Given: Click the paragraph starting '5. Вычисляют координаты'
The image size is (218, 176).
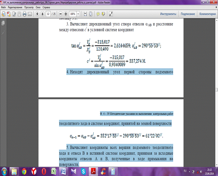Looking at the screenshot, I should pos(116,156).
